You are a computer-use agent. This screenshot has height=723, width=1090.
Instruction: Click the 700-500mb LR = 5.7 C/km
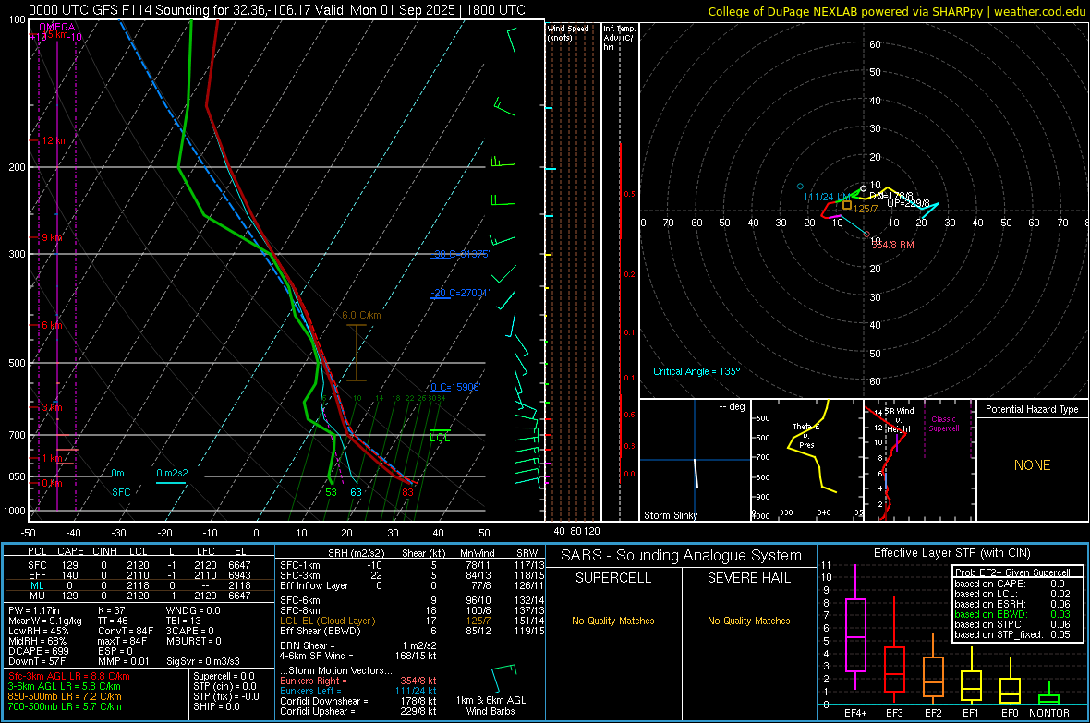point(65,706)
